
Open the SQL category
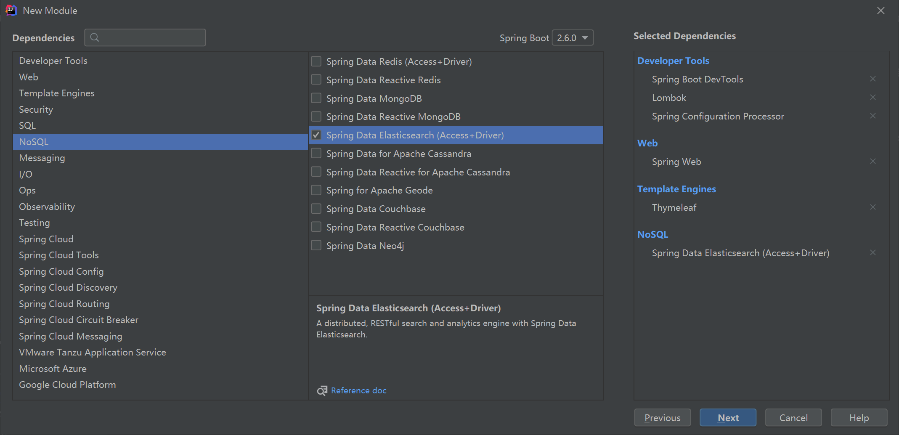[x=160, y=126]
